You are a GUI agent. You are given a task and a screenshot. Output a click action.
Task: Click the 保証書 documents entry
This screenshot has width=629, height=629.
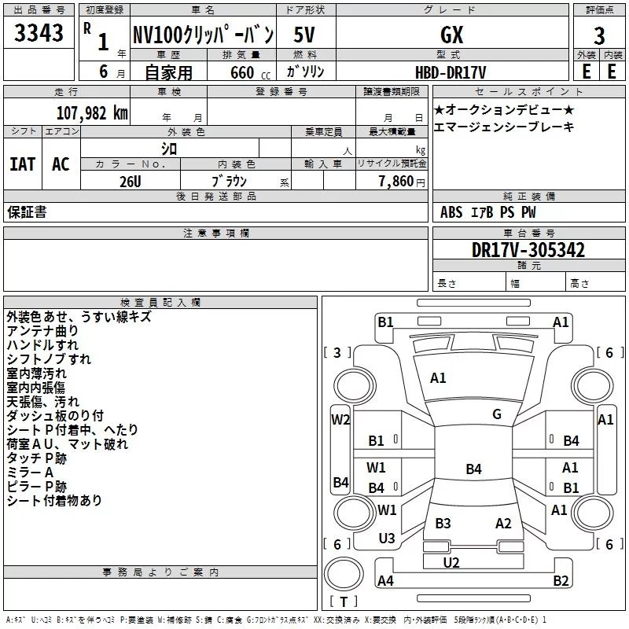27,212
